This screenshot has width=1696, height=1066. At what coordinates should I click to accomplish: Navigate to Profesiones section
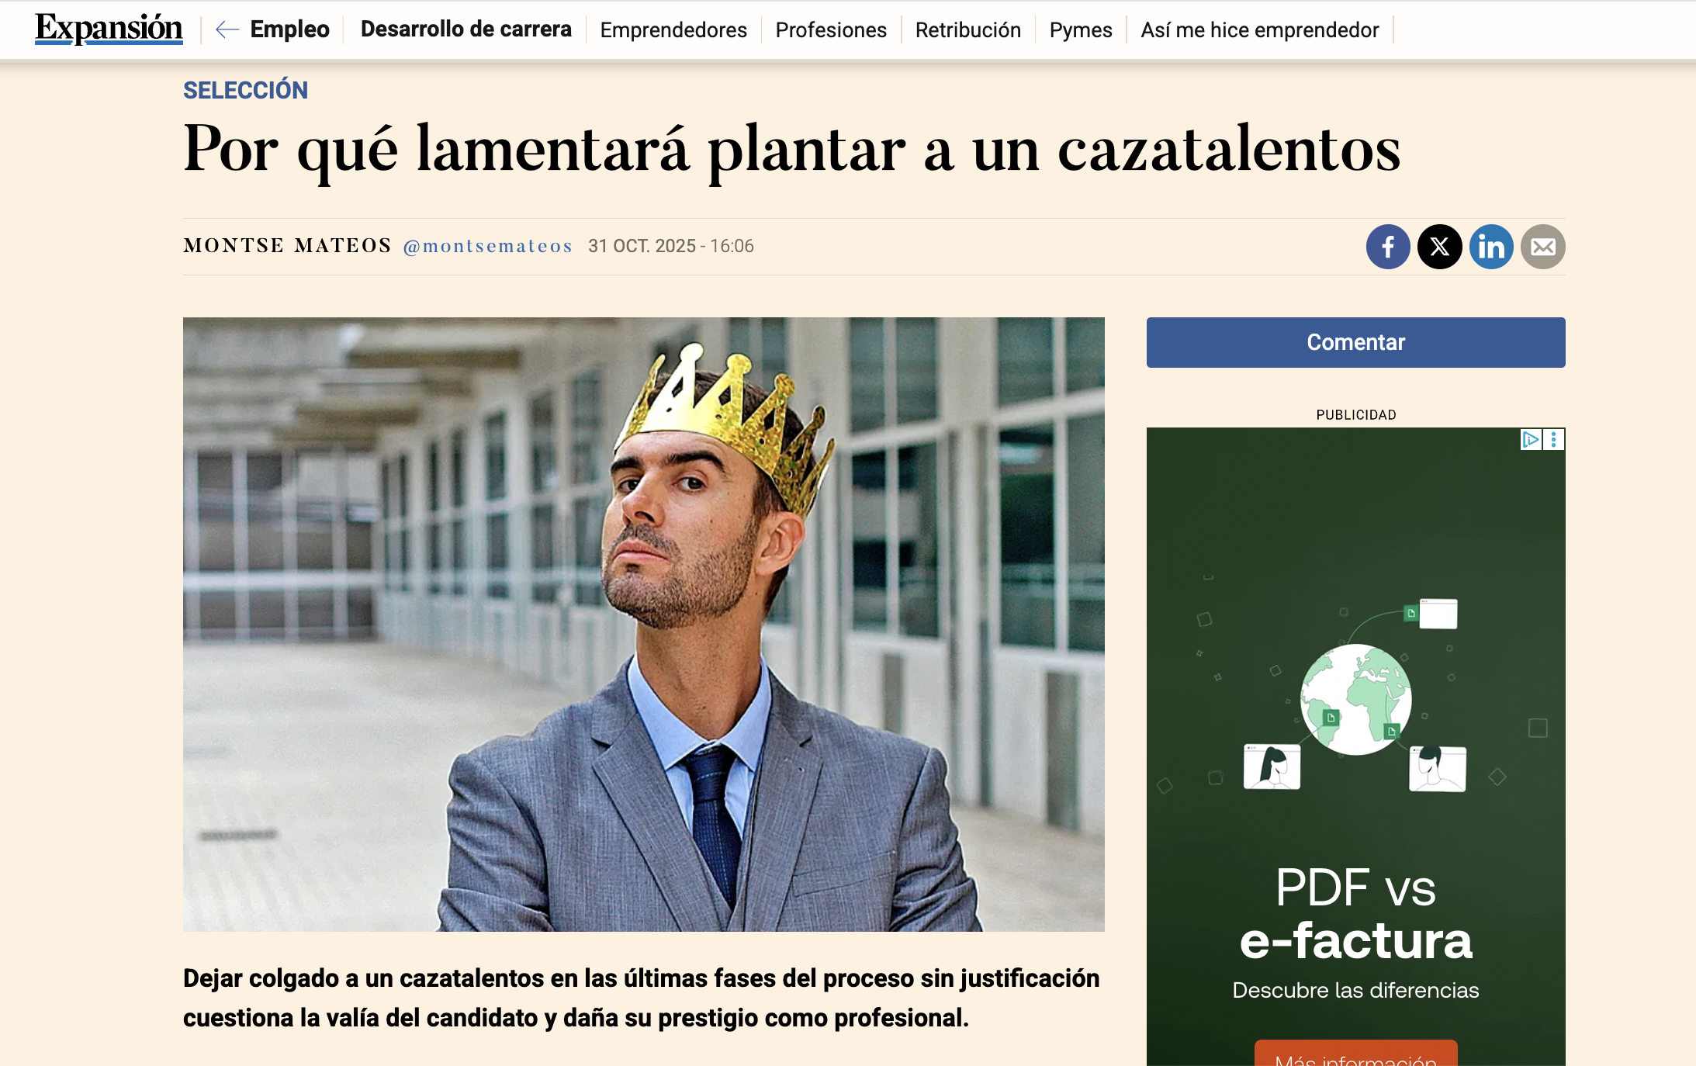pyautogui.click(x=831, y=30)
